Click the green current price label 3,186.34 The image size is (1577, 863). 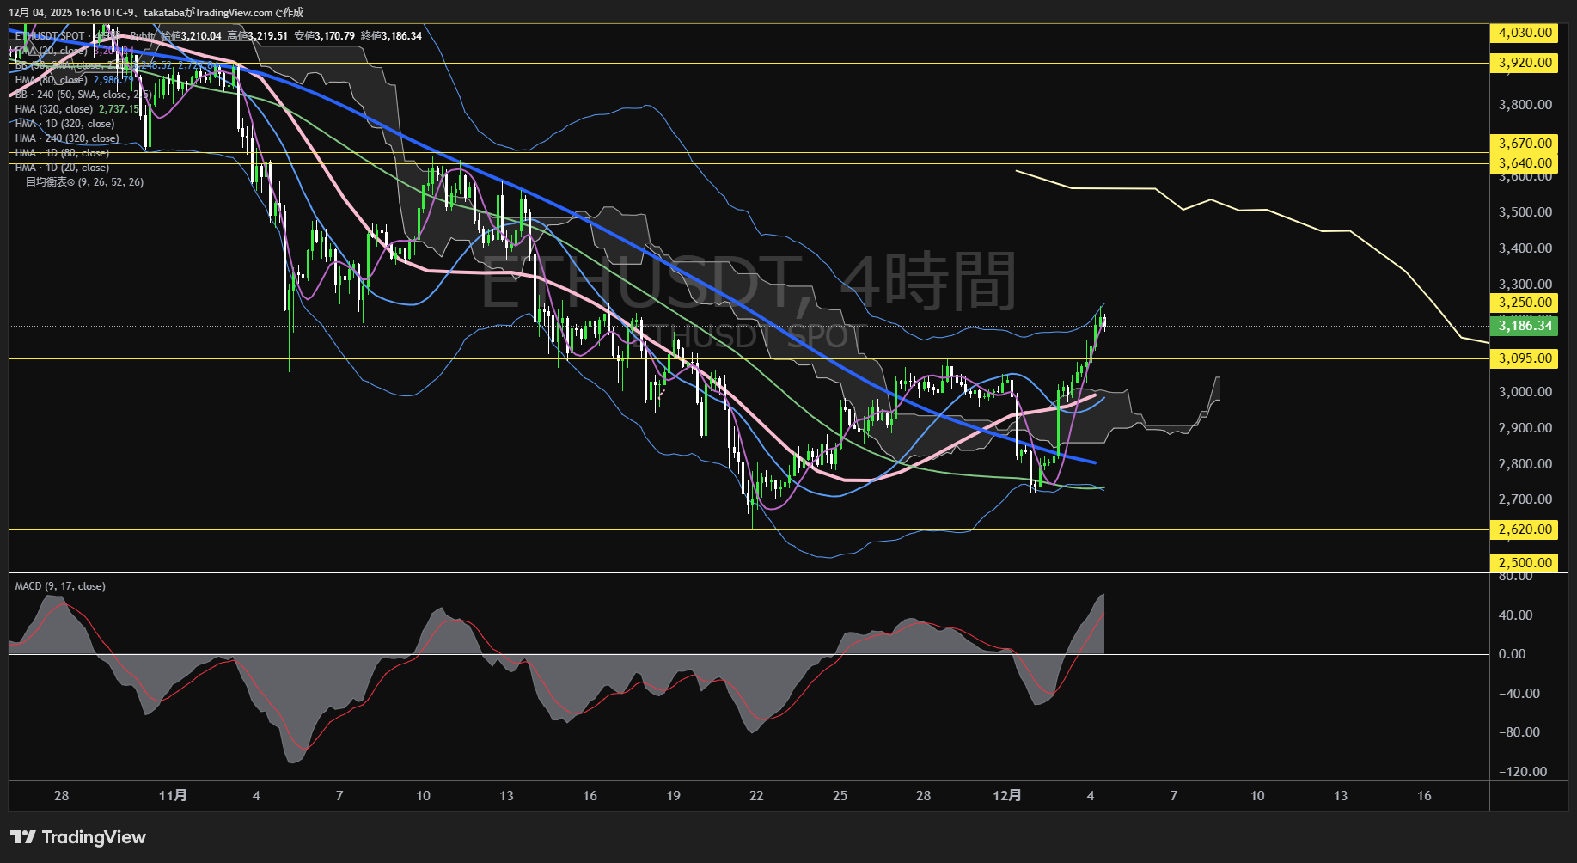pos(1525,326)
